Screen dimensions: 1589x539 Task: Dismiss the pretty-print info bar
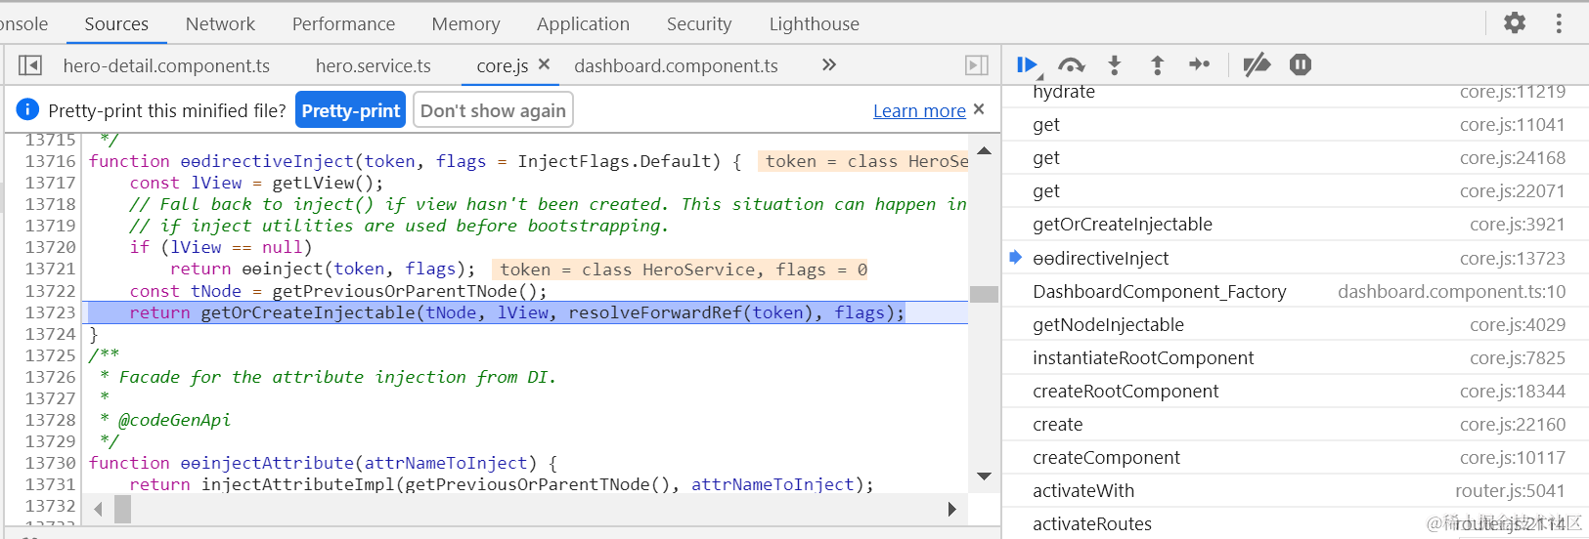point(979,109)
